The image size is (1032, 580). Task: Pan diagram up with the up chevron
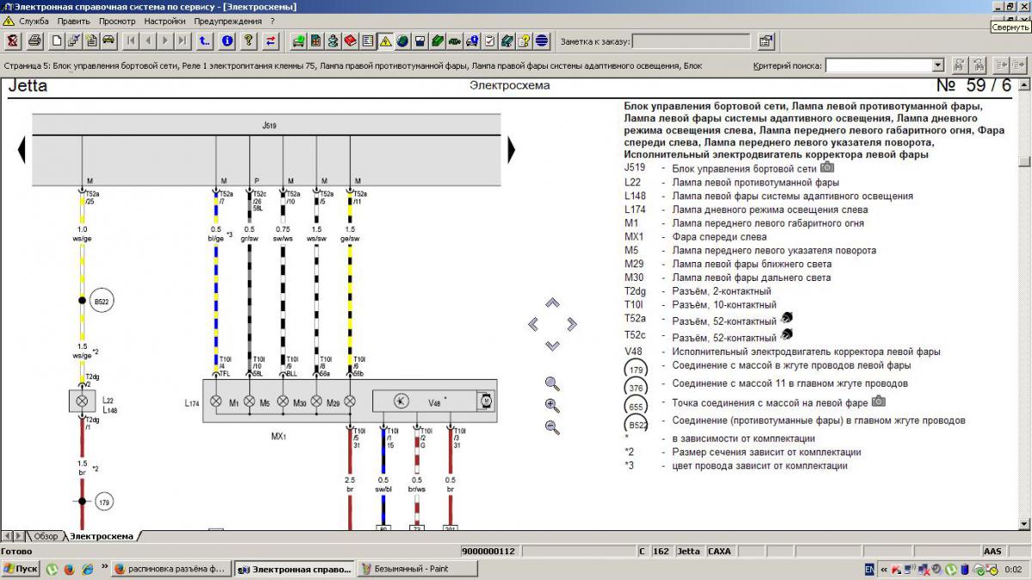pos(552,302)
